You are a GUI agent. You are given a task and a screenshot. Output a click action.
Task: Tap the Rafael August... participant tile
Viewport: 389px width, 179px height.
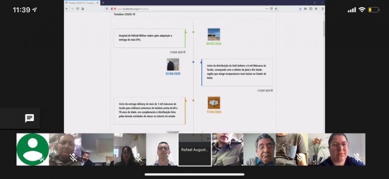click(x=195, y=149)
